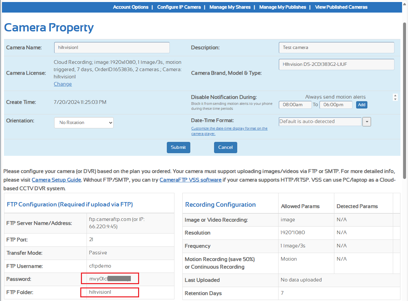Click Camera Brand, Model & Type field

point(336,65)
